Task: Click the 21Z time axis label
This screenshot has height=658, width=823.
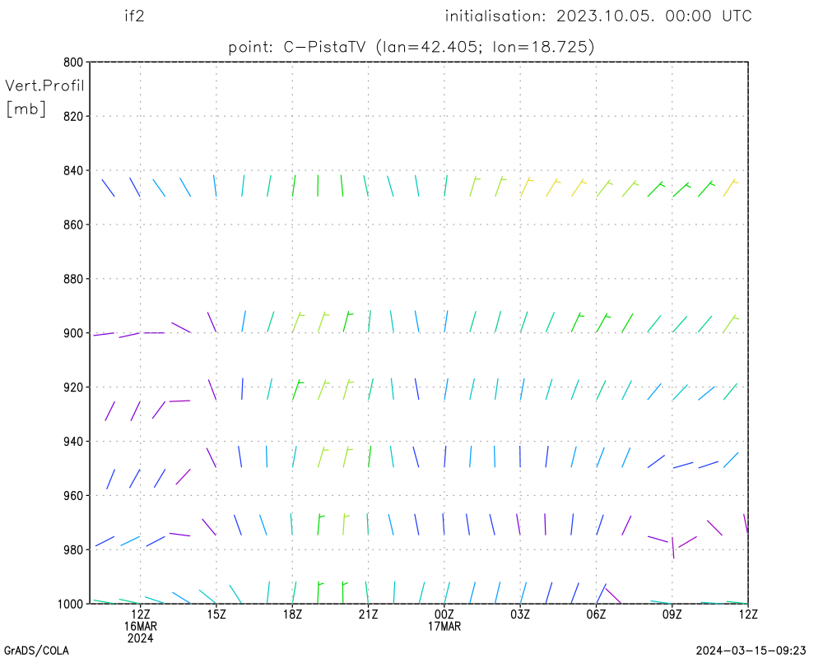Action: (368, 614)
